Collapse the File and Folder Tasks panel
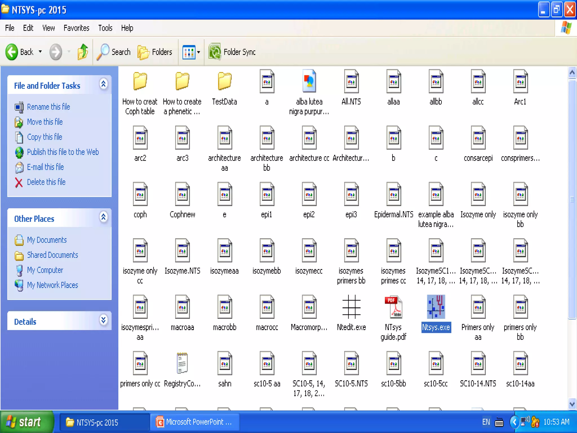Viewport: 577px width, 433px height. (x=103, y=84)
